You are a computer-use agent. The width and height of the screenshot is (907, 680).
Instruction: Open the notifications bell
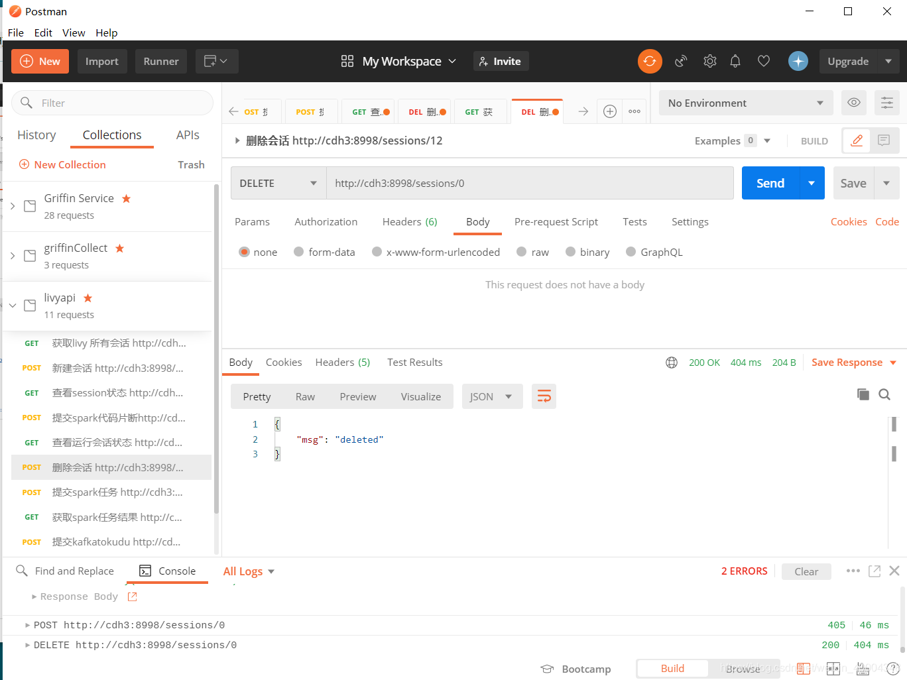pyautogui.click(x=735, y=61)
